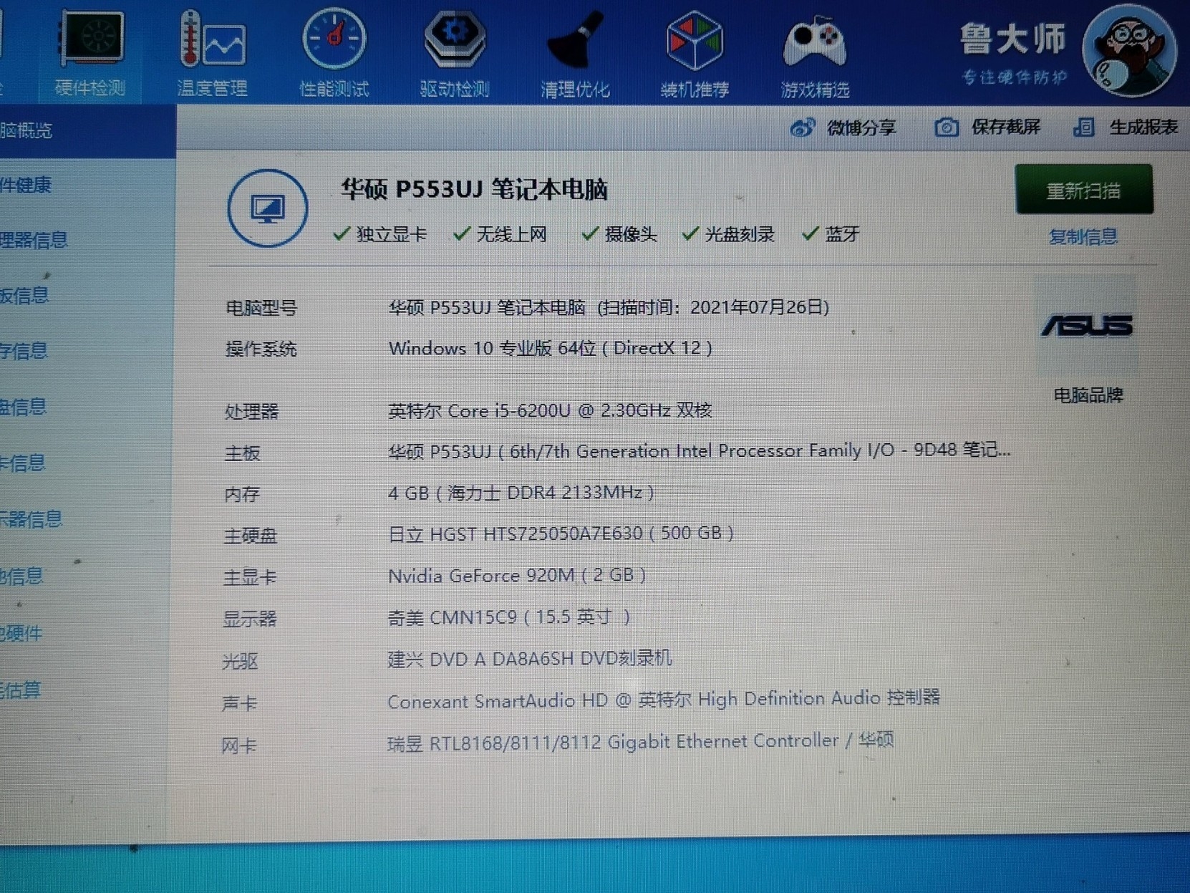1190x893 pixels.
Task: Open 清理优化 cleanup optimization broom
Action: click(575, 54)
